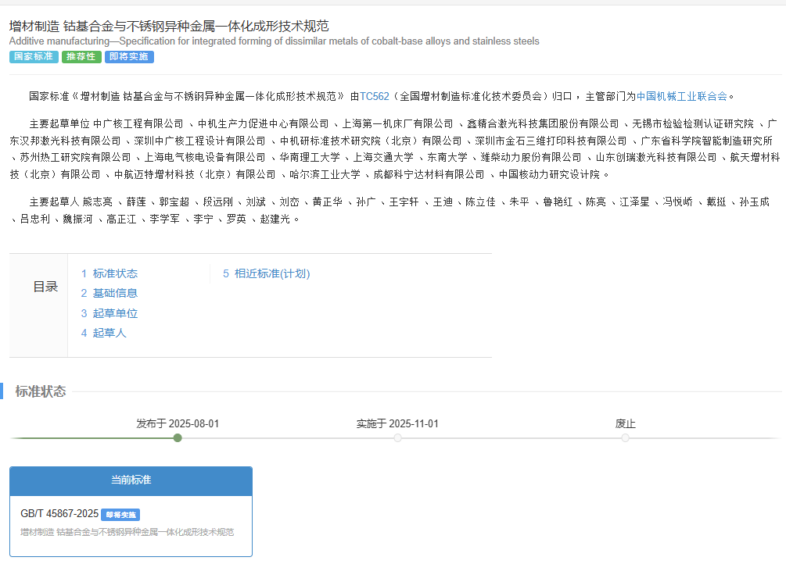Viewport: 786px width, 564px height.
Task: Click the 标准状态 section heading
Action: coord(41,391)
